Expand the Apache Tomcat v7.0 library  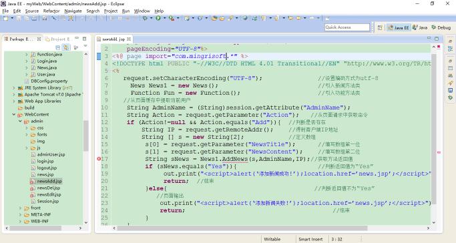pyautogui.click(x=13, y=95)
